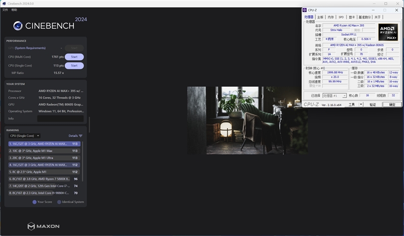Click the Info input field
Image resolution: width=404 pixels, height=236 pixels.
[60, 119]
